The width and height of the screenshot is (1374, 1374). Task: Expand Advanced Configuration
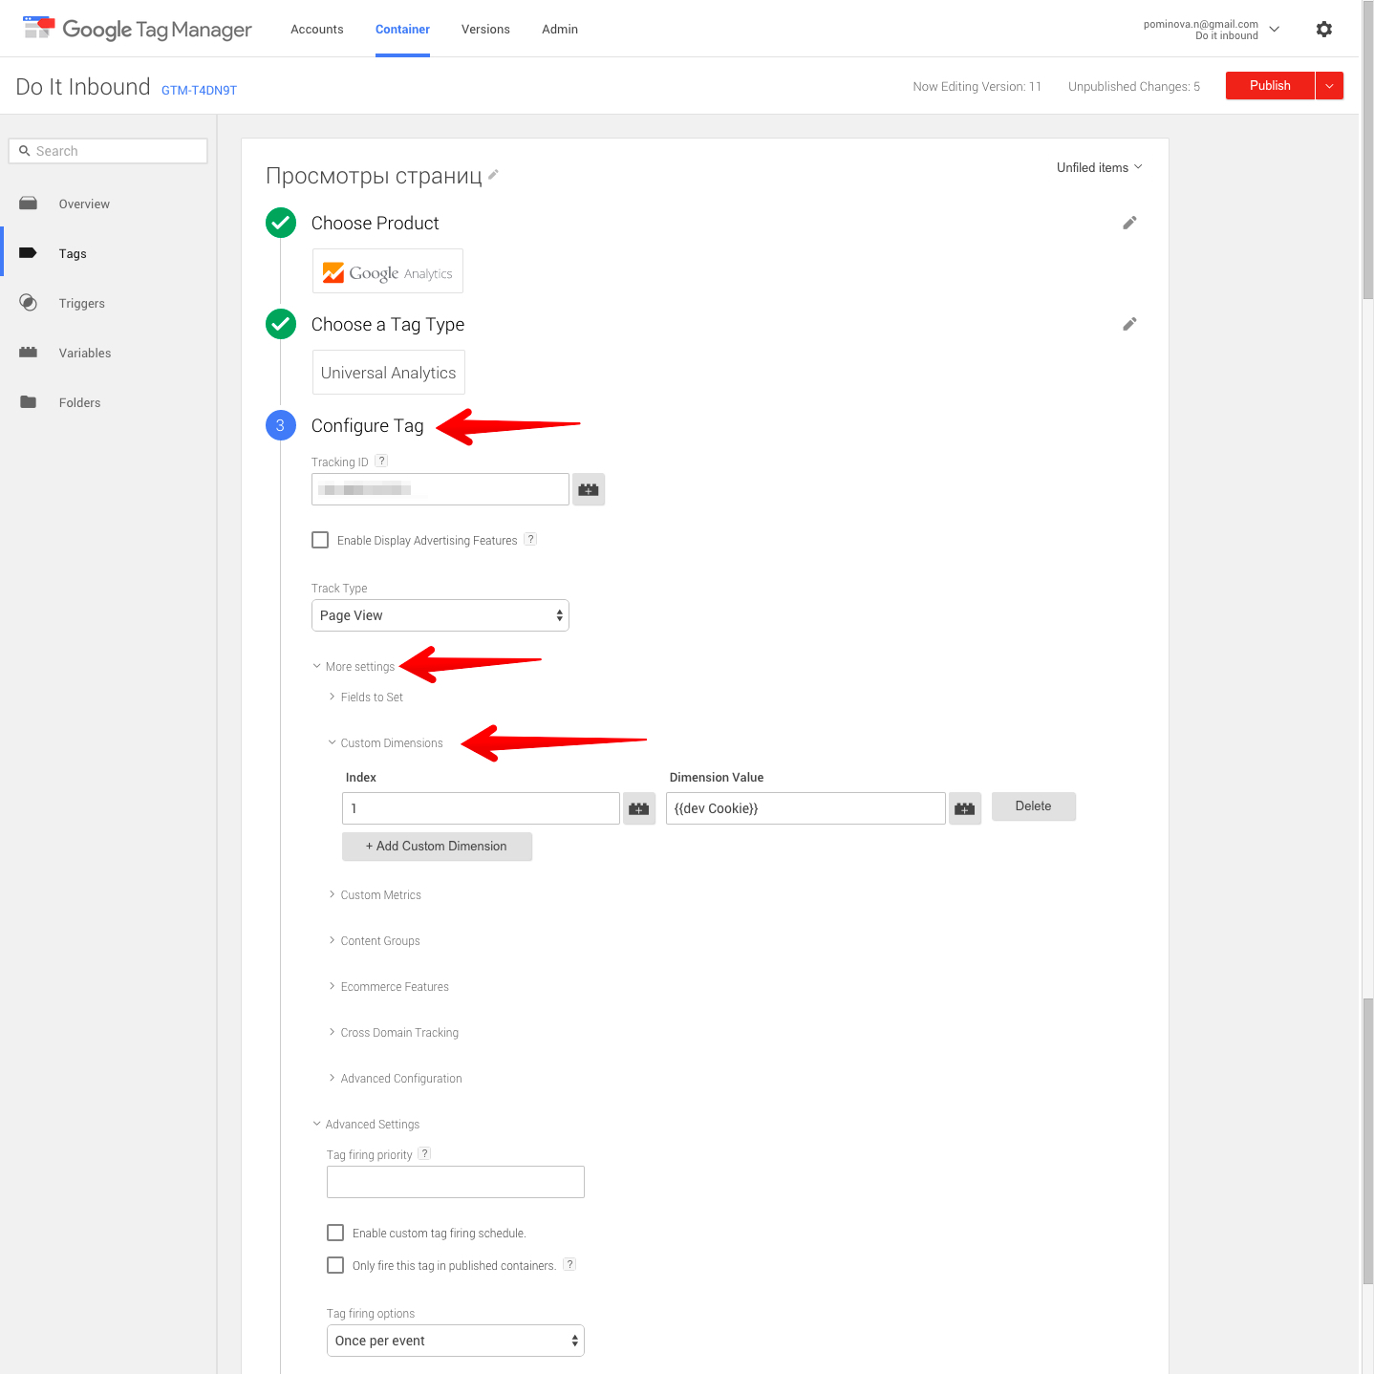(396, 1079)
